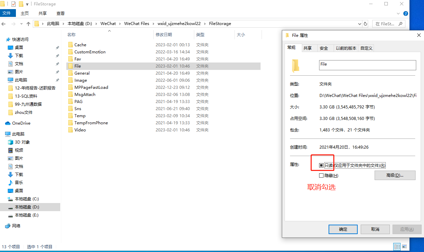This screenshot has height=252, width=424.
Task: Open the zhou文件 folder in sidebar
Action: (24, 112)
